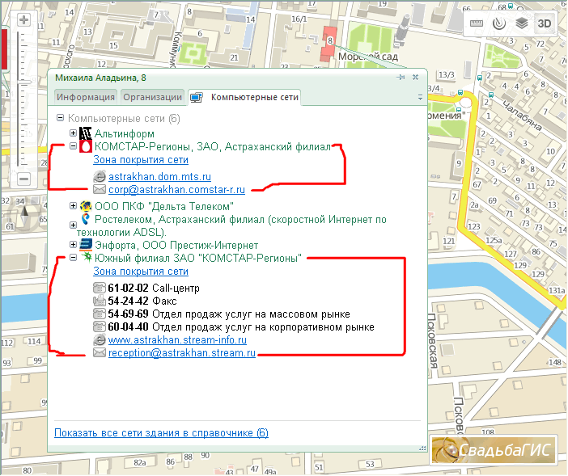The image size is (568, 476).
Task: Zoom out with the minus button
Action: click(x=24, y=179)
